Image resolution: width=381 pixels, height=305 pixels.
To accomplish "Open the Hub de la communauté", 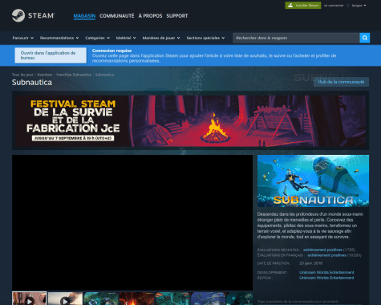I will [x=341, y=82].
